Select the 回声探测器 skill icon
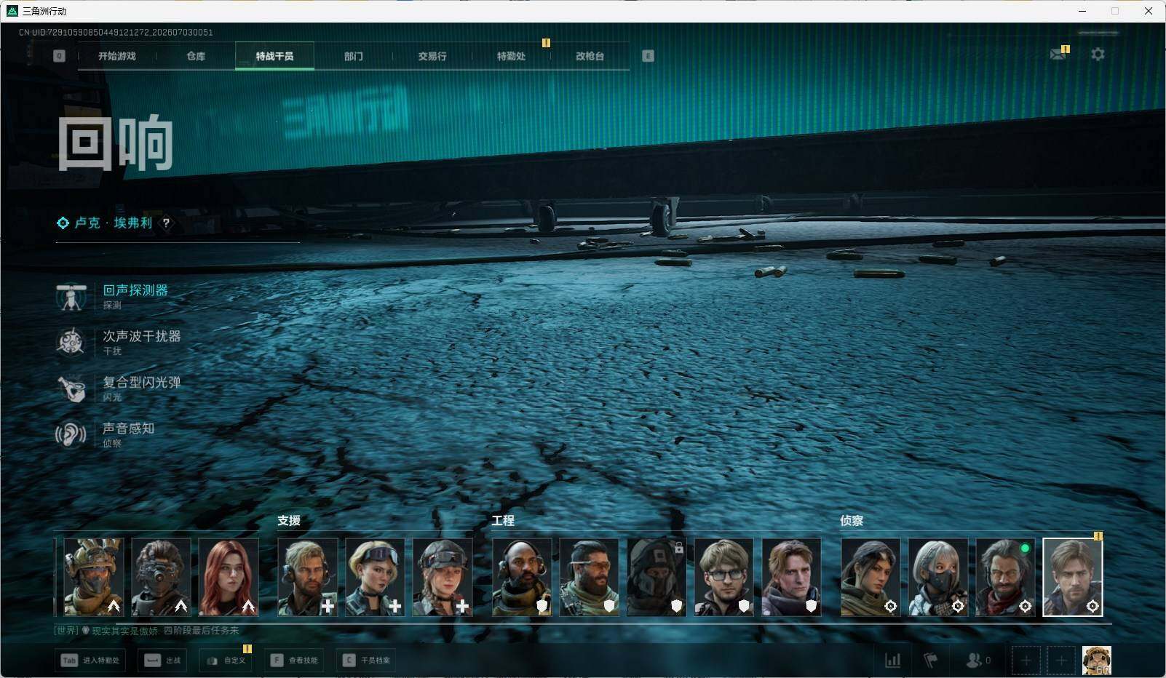The width and height of the screenshot is (1166, 678). pyautogui.click(x=71, y=296)
